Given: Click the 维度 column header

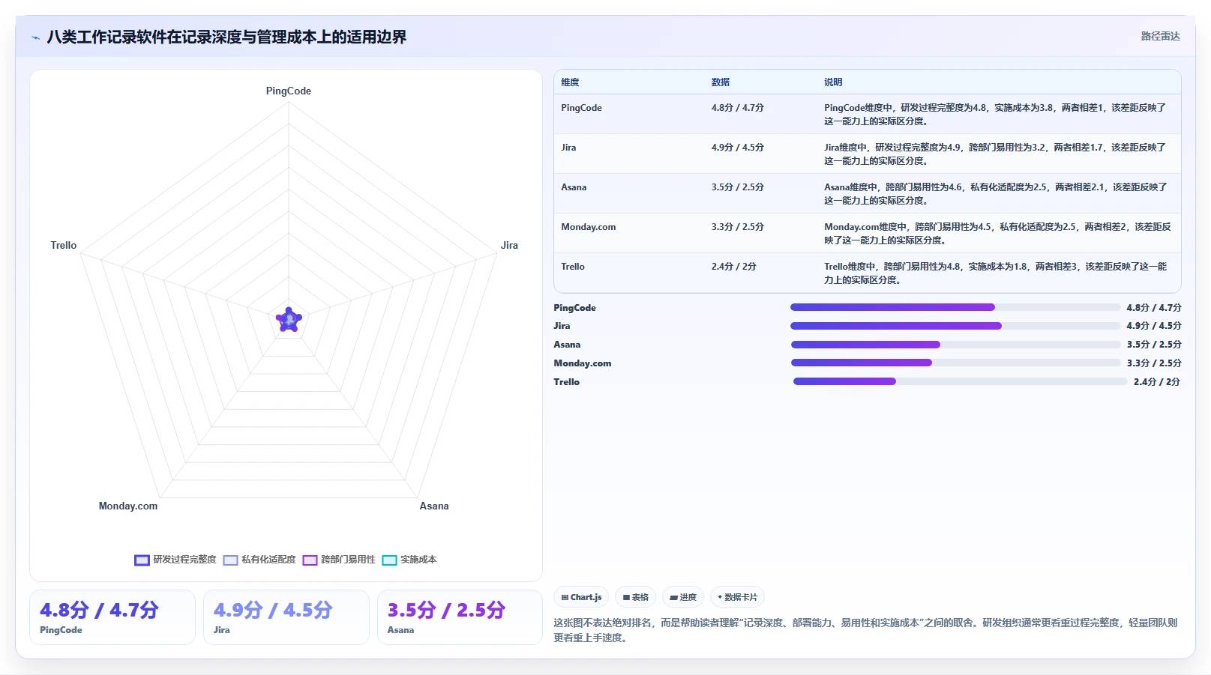Looking at the screenshot, I should point(570,82).
